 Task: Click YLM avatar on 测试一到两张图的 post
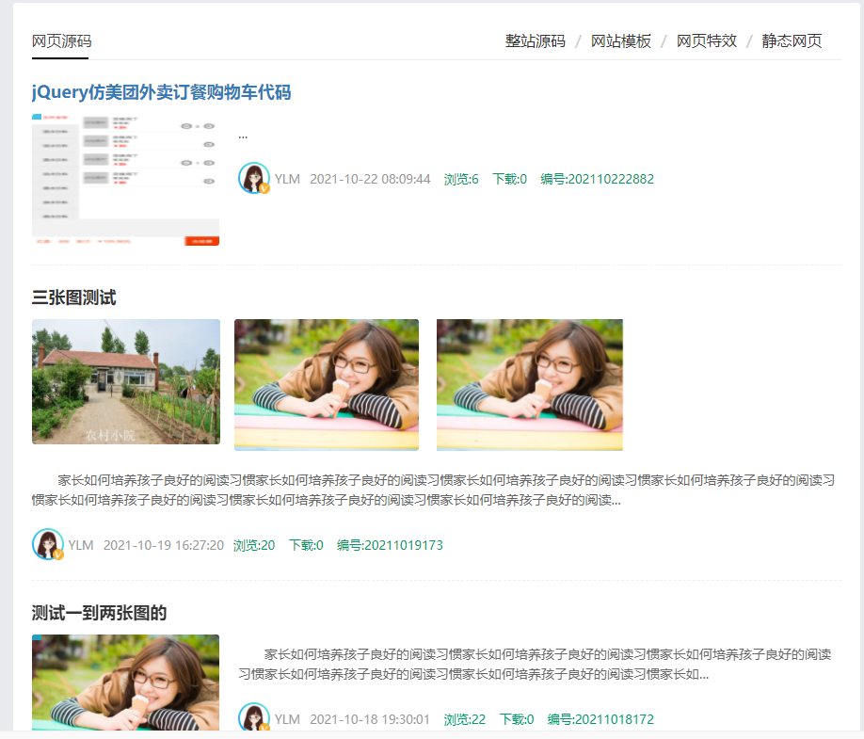pos(254,718)
